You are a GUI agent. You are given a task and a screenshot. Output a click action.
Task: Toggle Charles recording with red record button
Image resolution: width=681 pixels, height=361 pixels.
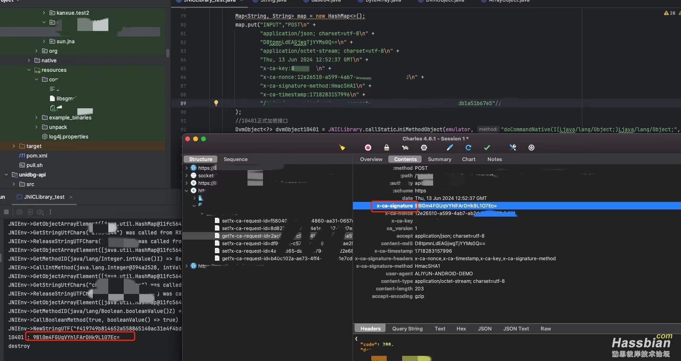point(368,148)
